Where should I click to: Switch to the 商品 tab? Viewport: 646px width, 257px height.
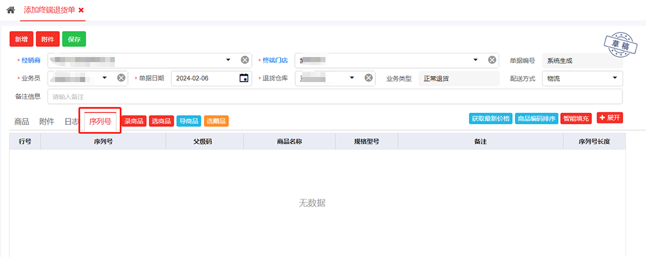(22, 121)
